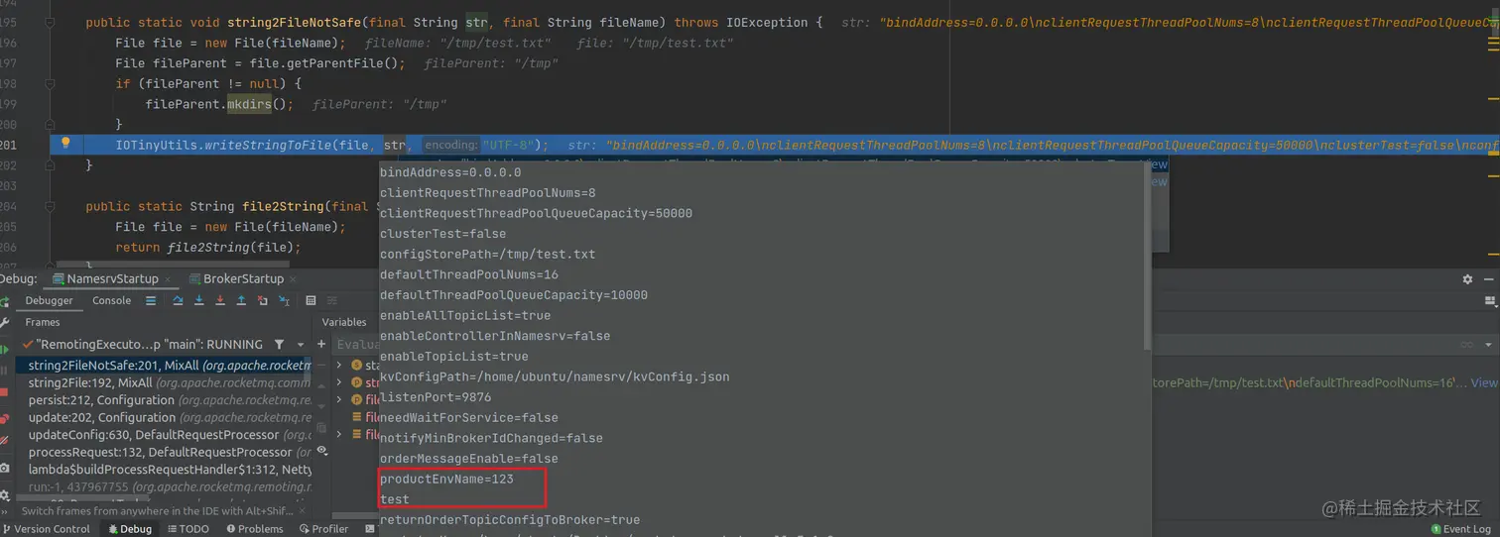Open the Profiler tool window
The width and height of the screenshot is (1500, 537).
point(323,529)
